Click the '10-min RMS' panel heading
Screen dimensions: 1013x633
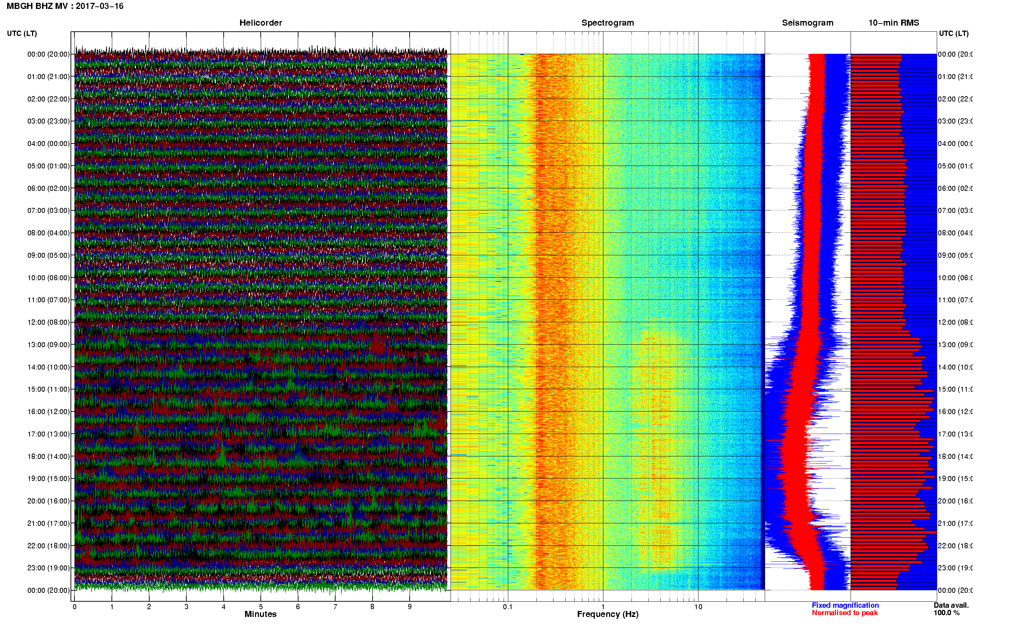coord(894,23)
